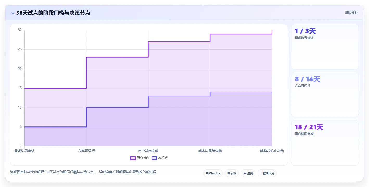This screenshot has width=369, height=187.
Task: Click the 方案可运行 caption in the second card
Action: [x=302, y=86]
